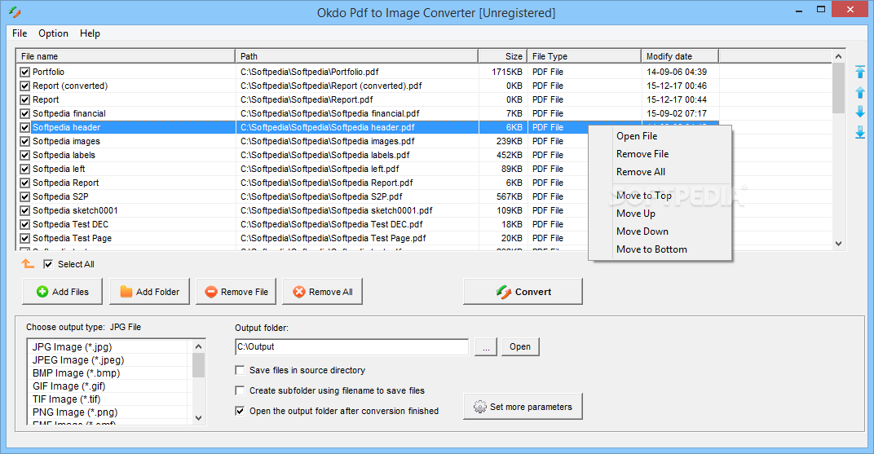Select BMP Image (*.bmp) output type
The image size is (874, 454).
pyautogui.click(x=110, y=373)
